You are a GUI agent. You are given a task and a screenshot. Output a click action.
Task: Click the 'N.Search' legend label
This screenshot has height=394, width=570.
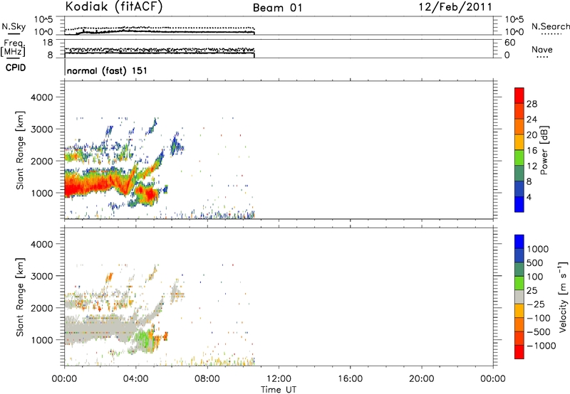550,26
